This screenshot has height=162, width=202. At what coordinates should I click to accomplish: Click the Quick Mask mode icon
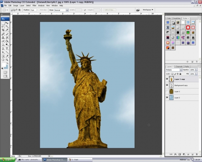coord(5,72)
